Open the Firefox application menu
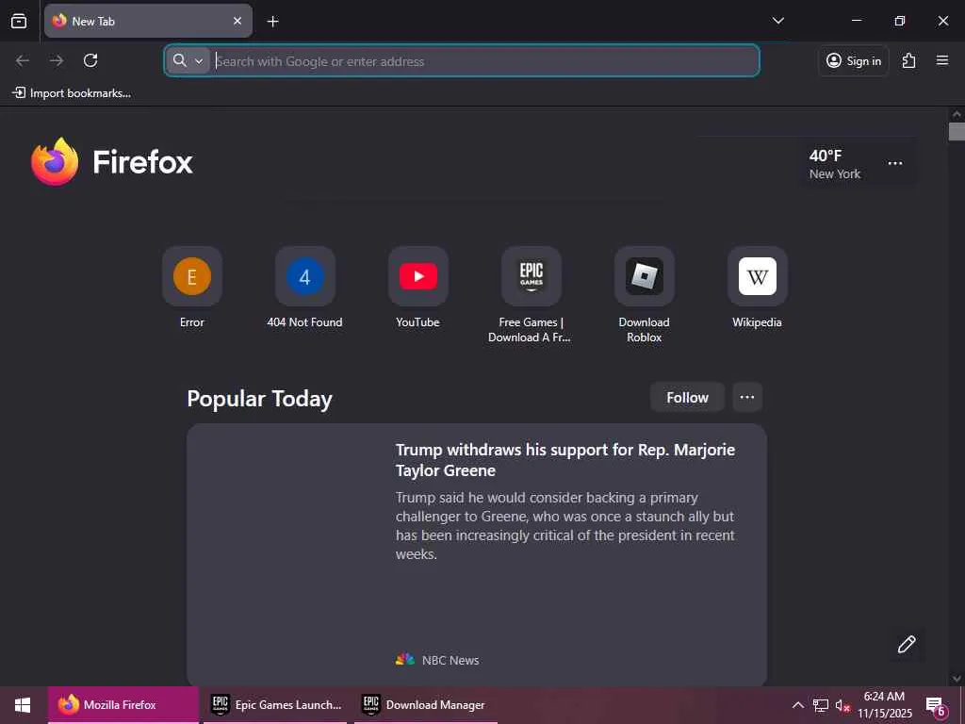Viewport: 965px width, 724px height. click(942, 60)
